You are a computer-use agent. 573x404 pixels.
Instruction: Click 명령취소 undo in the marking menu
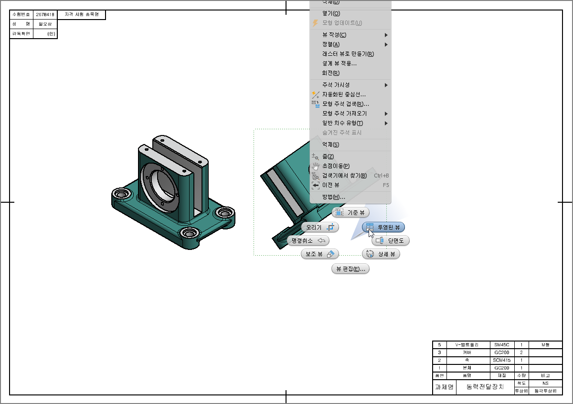[308, 240]
